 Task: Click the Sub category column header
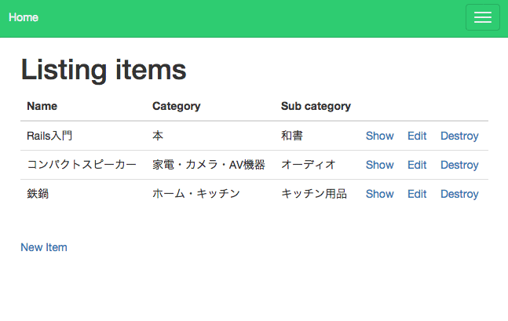(316, 106)
